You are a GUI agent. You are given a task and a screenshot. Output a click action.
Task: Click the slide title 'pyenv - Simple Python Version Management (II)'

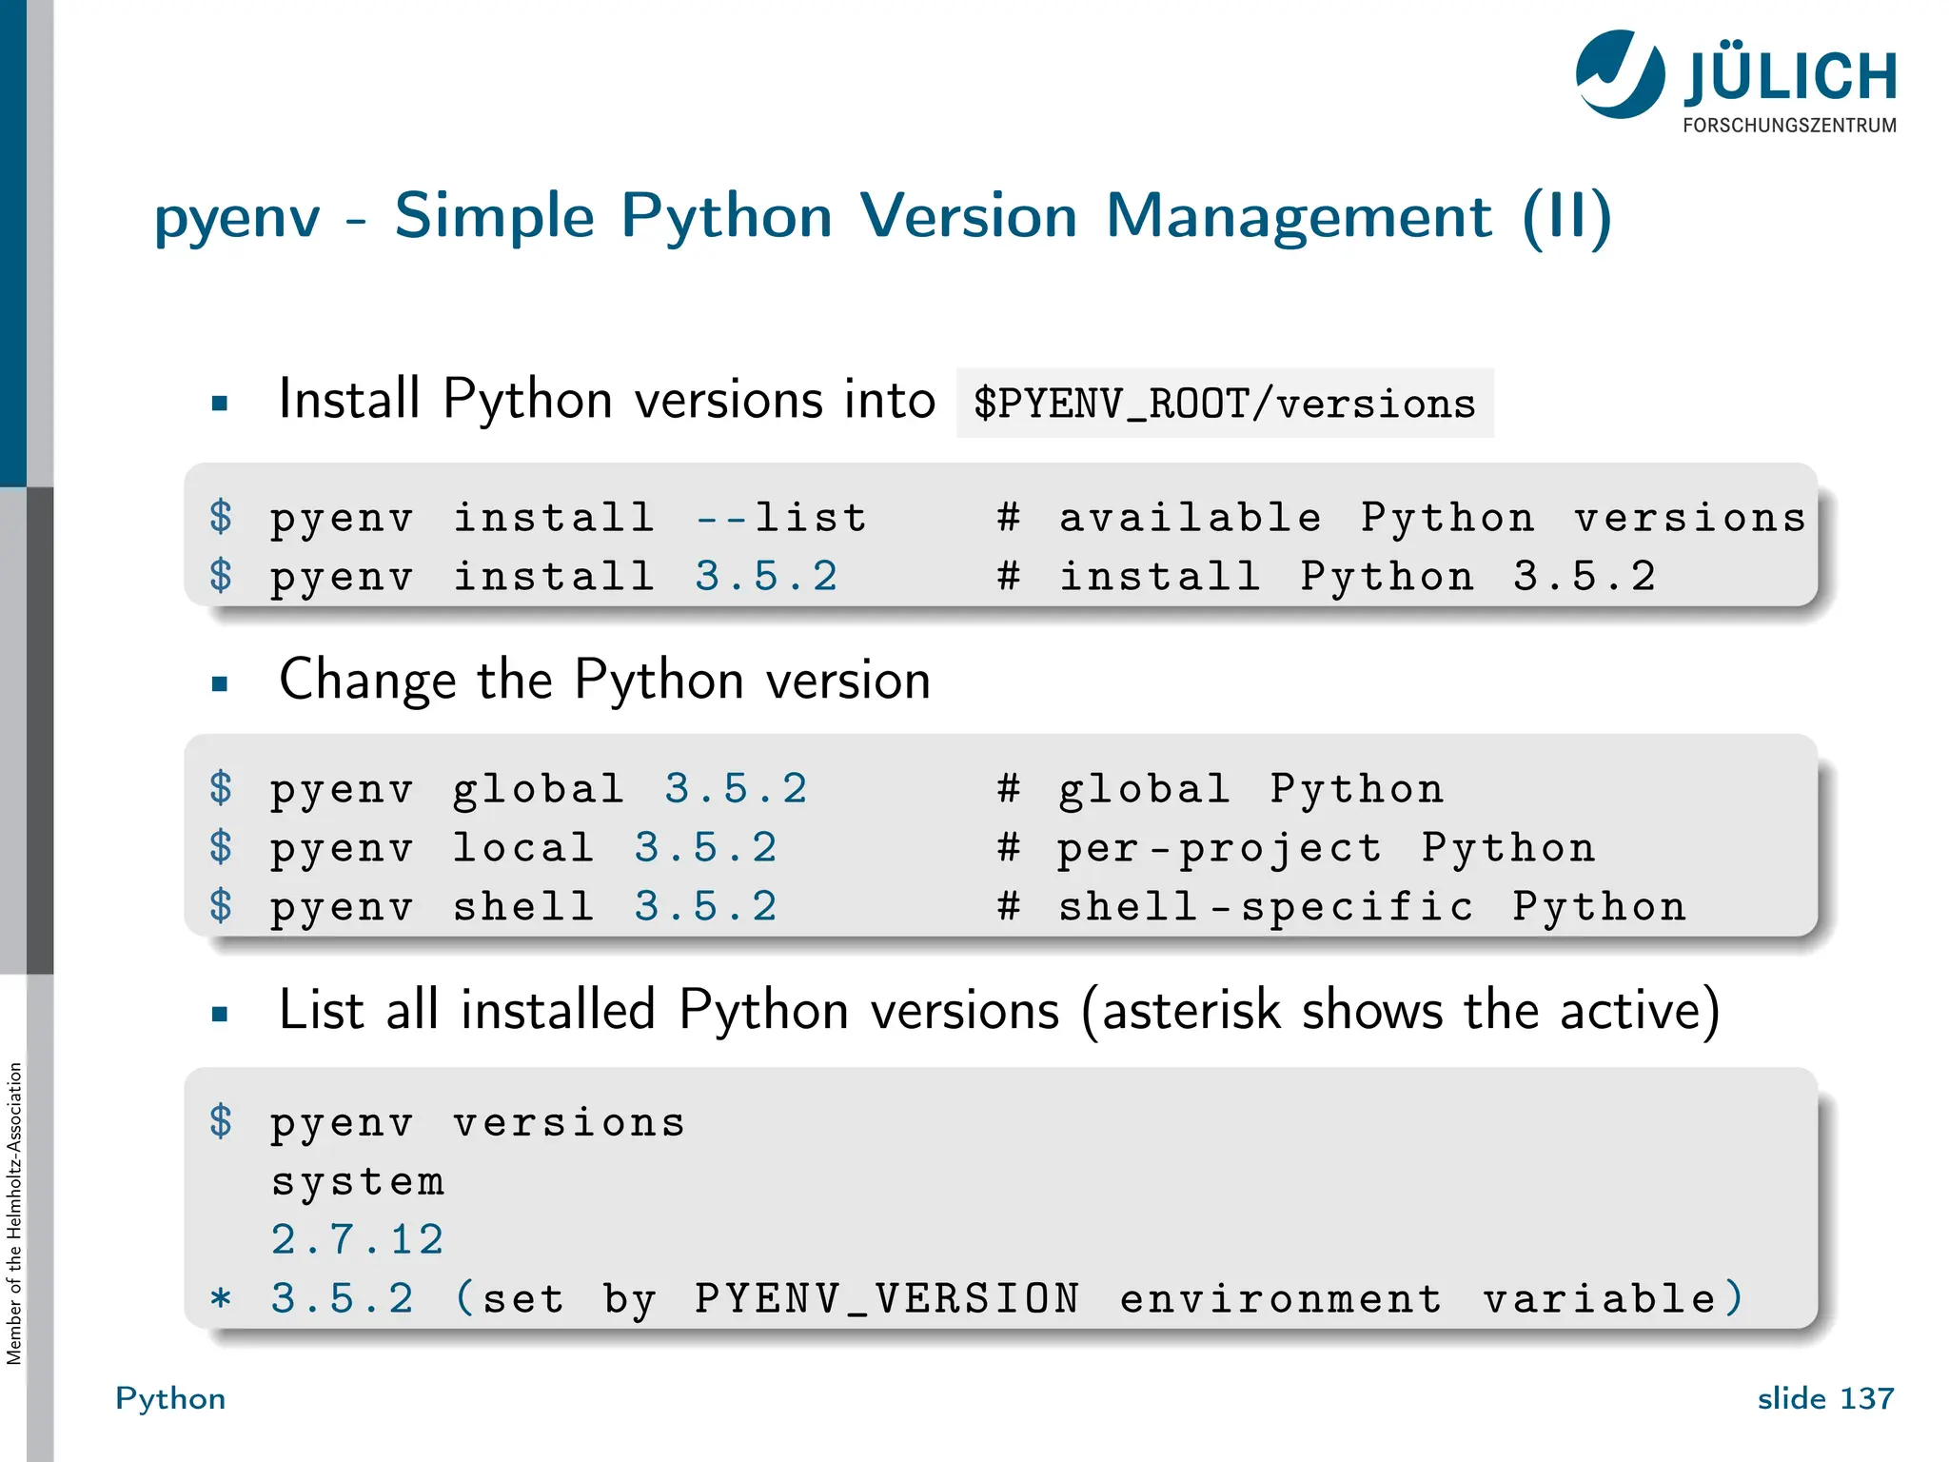click(x=883, y=218)
